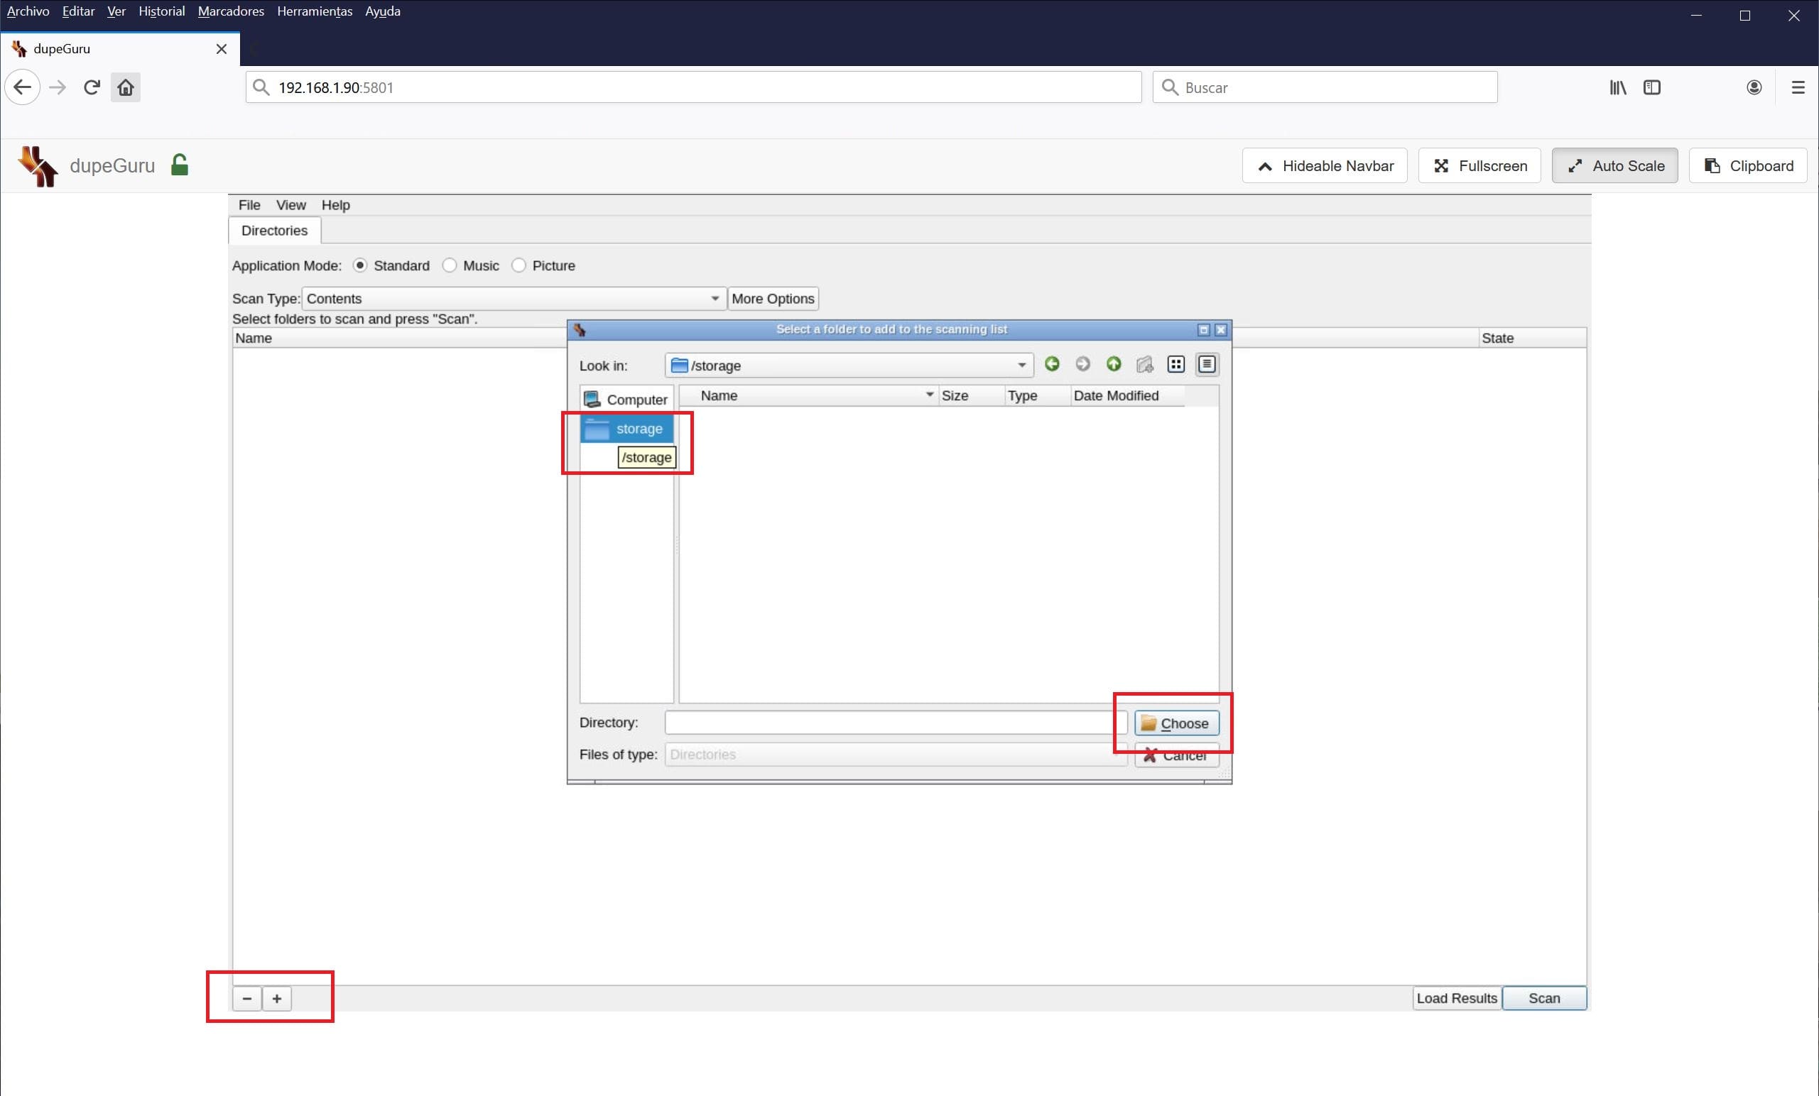The image size is (1819, 1096).
Task: Open the Historial browser menu
Action: pyautogui.click(x=162, y=11)
